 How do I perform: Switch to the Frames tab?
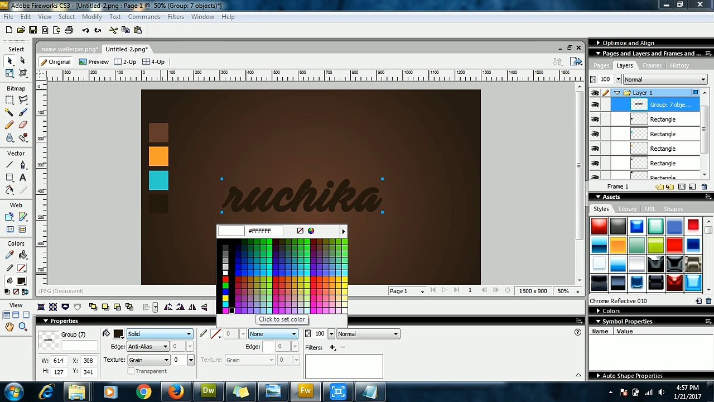pyautogui.click(x=652, y=66)
